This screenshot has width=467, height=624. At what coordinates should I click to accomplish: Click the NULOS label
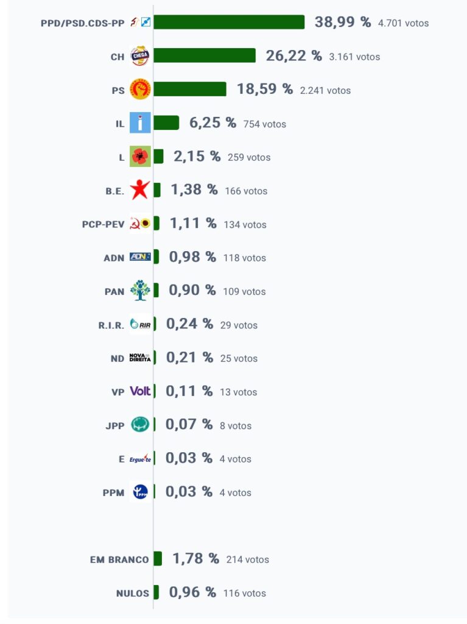[133, 594]
